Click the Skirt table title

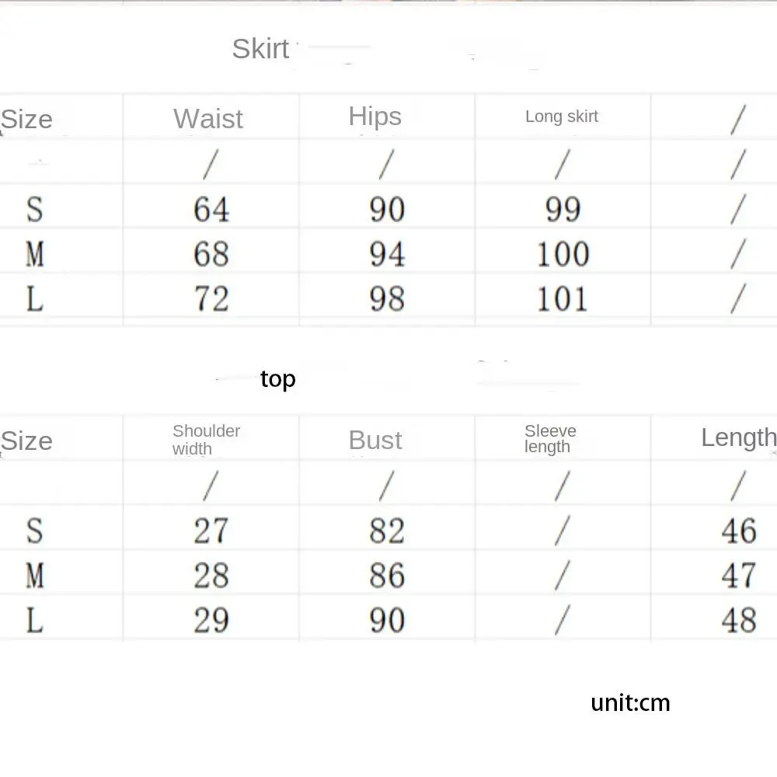tap(260, 48)
